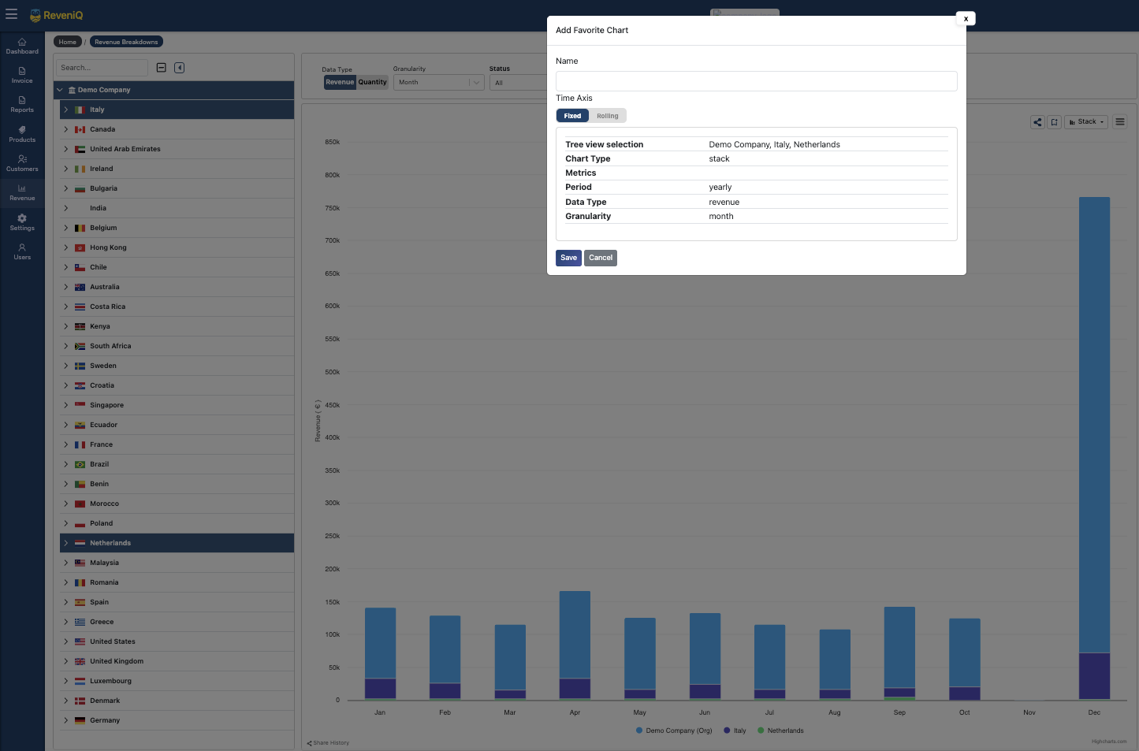Switch data type to Revenue
This screenshot has height=751, width=1139.
[x=340, y=82]
